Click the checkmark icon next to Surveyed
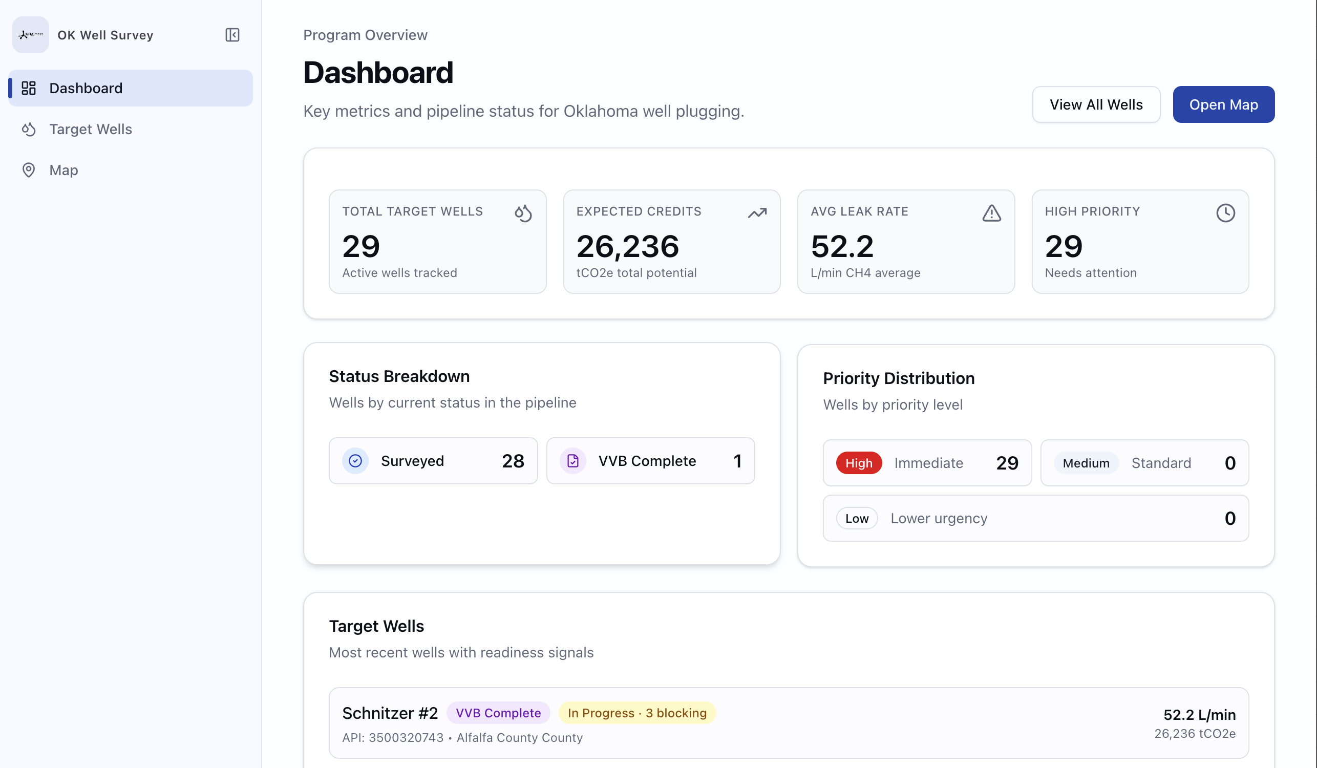 tap(355, 461)
